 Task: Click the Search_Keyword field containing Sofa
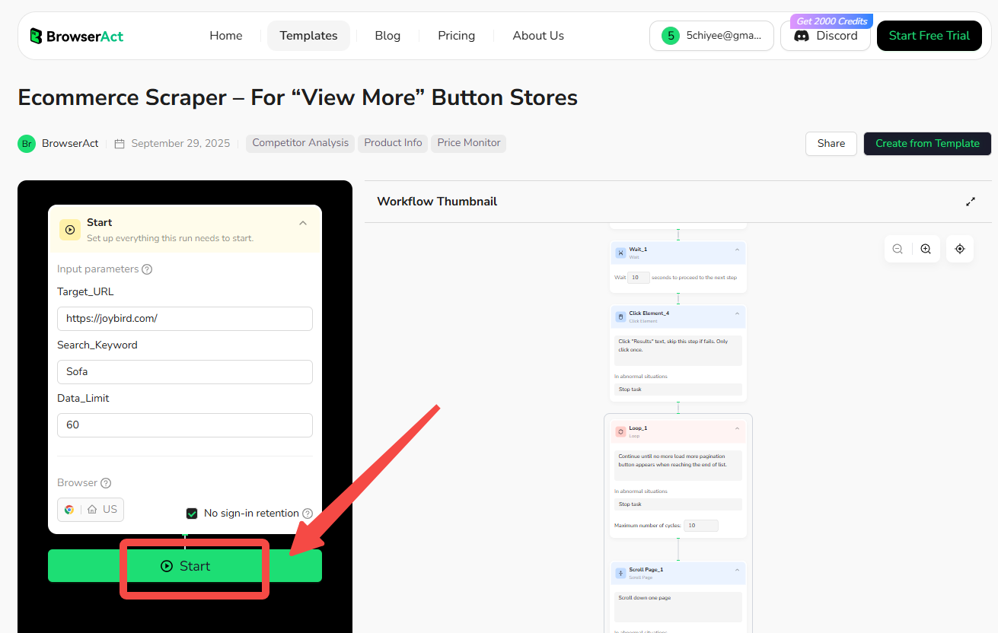tap(185, 372)
